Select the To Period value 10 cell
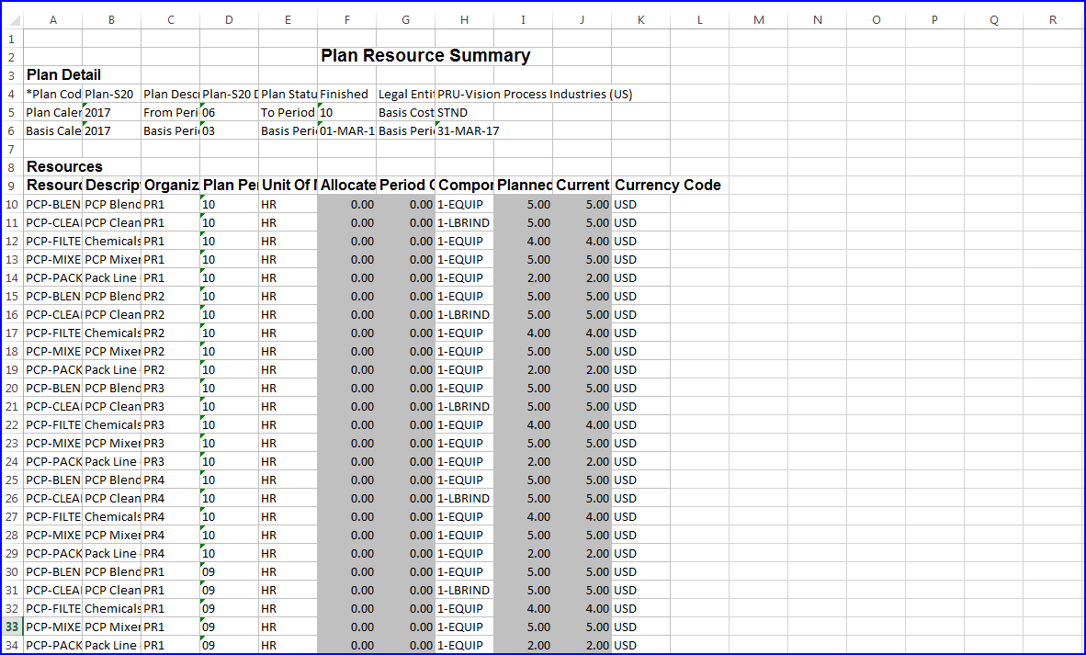 coord(347,112)
